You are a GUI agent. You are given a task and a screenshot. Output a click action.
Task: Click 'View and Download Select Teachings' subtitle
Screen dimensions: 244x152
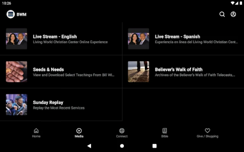[74, 75]
